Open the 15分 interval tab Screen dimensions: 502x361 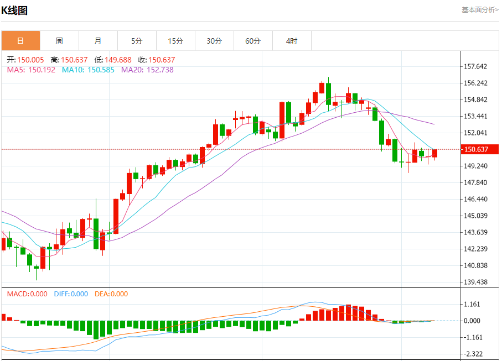pyautogui.click(x=175, y=40)
